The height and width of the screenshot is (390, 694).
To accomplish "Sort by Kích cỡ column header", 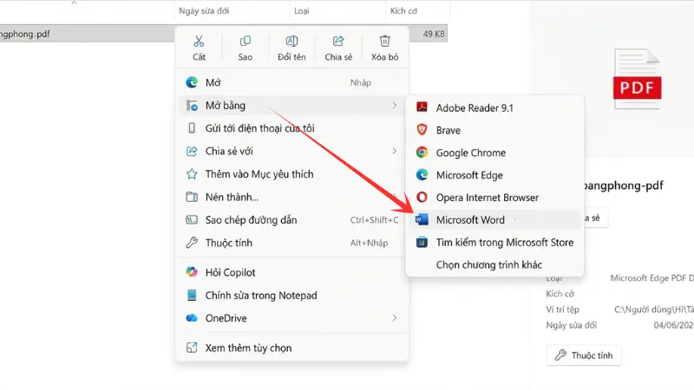I will [403, 10].
